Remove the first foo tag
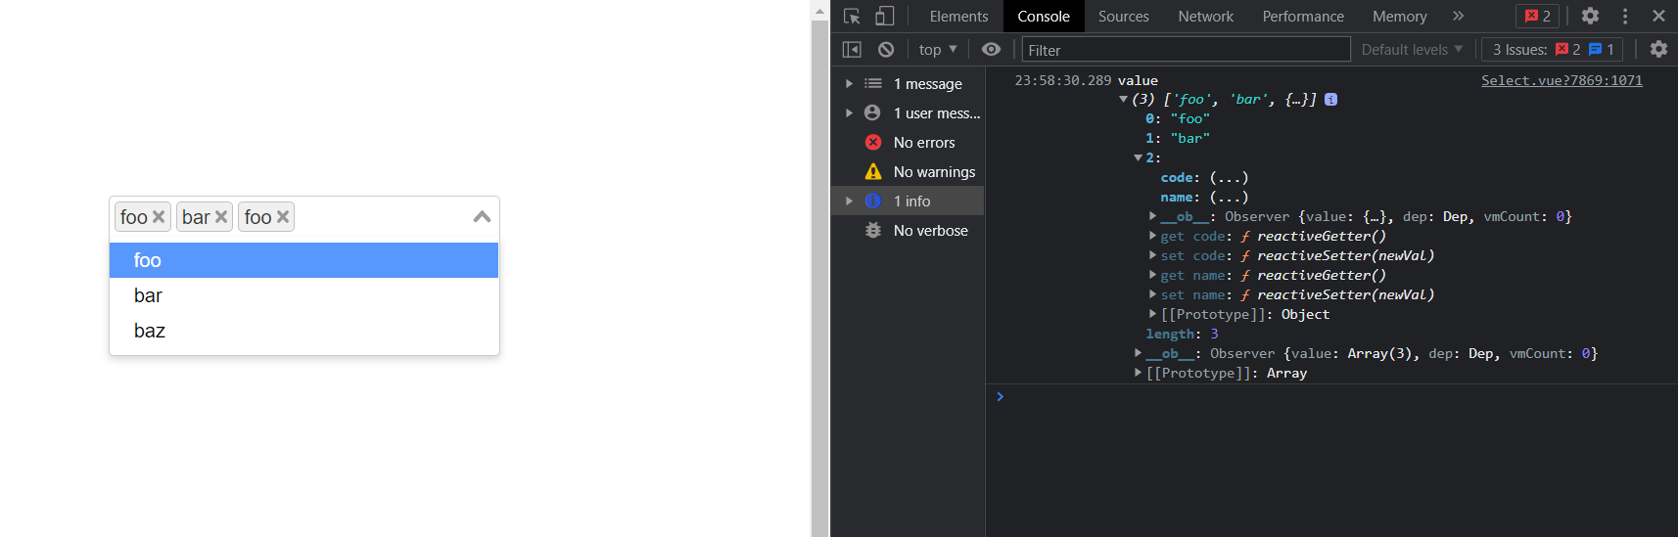The height and width of the screenshot is (537, 1678). click(x=159, y=217)
